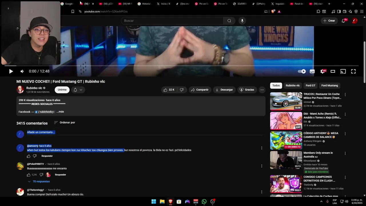Screen dimensions: 366x206
Task: Open WhatsApp from the taskbar
Action: pyautogui.click(x=204, y=201)
